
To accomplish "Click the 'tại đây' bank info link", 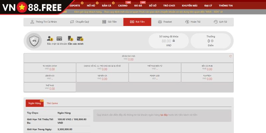I will point(164,115).
